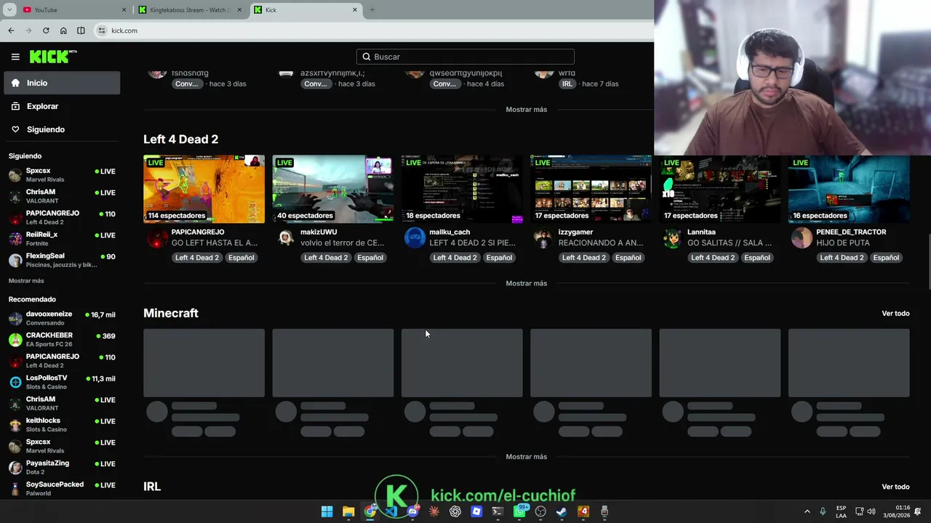This screenshot has height=523, width=931.
Task: Open Explorar in the sidebar
Action: (x=62, y=106)
